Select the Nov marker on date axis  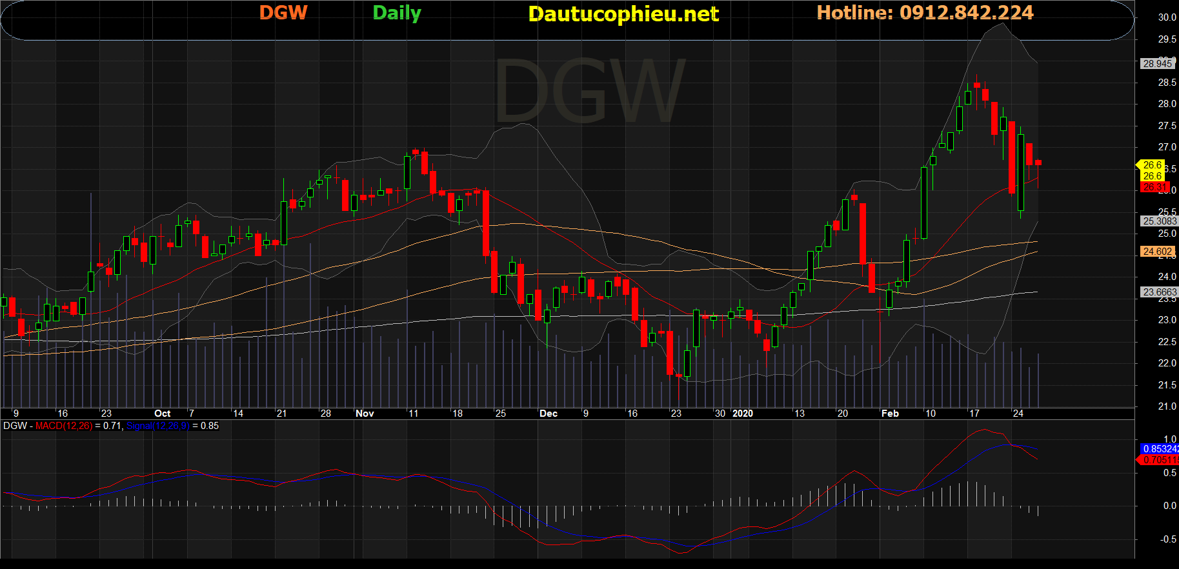pos(365,414)
